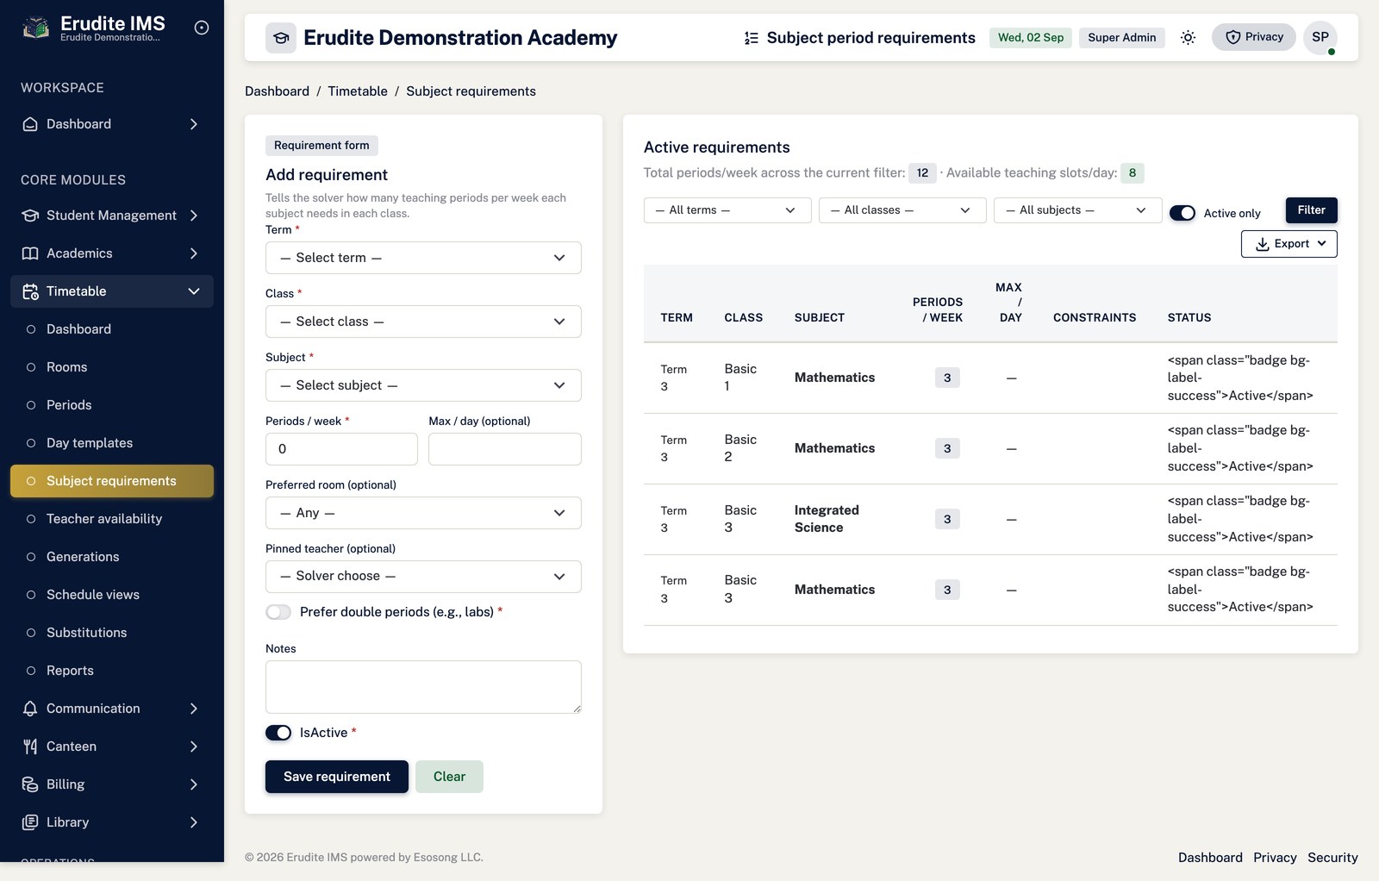Click the subject period requirements list icon
1379x881 pixels.
pyautogui.click(x=752, y=38)
